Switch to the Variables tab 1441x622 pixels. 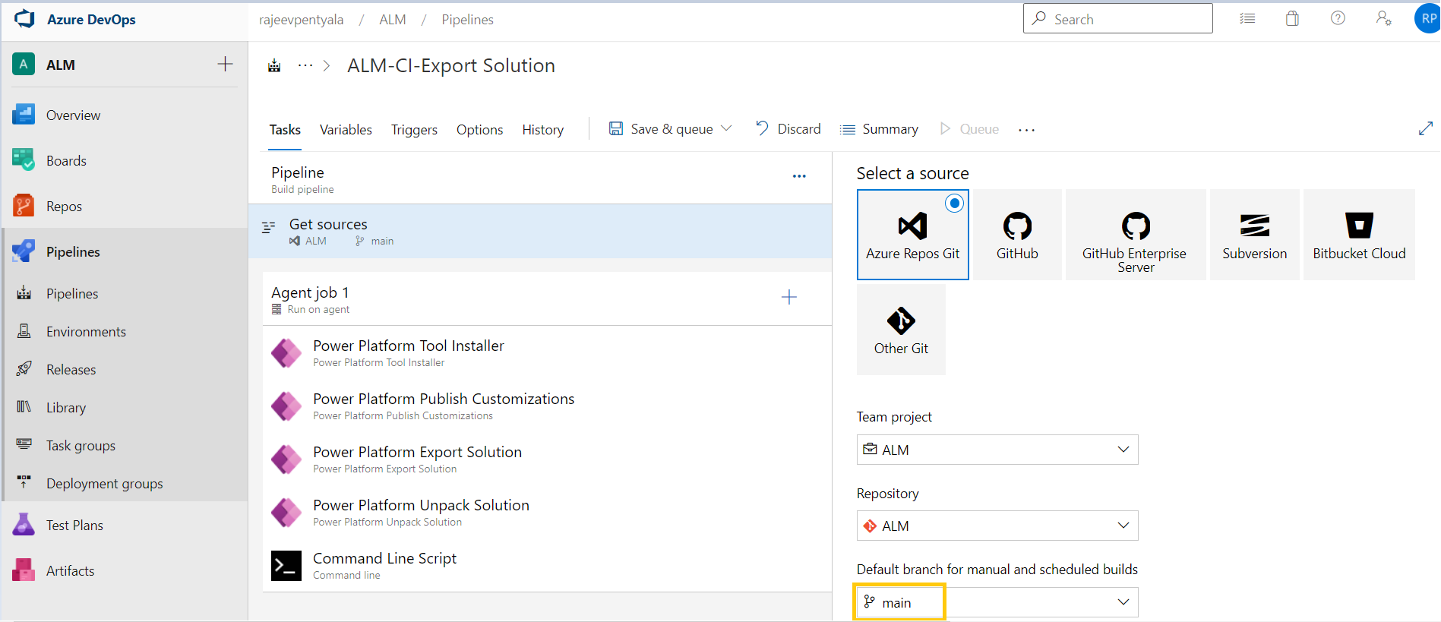pyautogui.click(x=346, y=130)
